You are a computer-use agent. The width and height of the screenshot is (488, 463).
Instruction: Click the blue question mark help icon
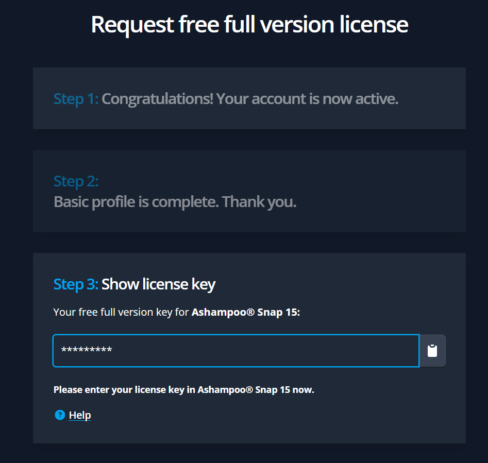tap(60, 415)
